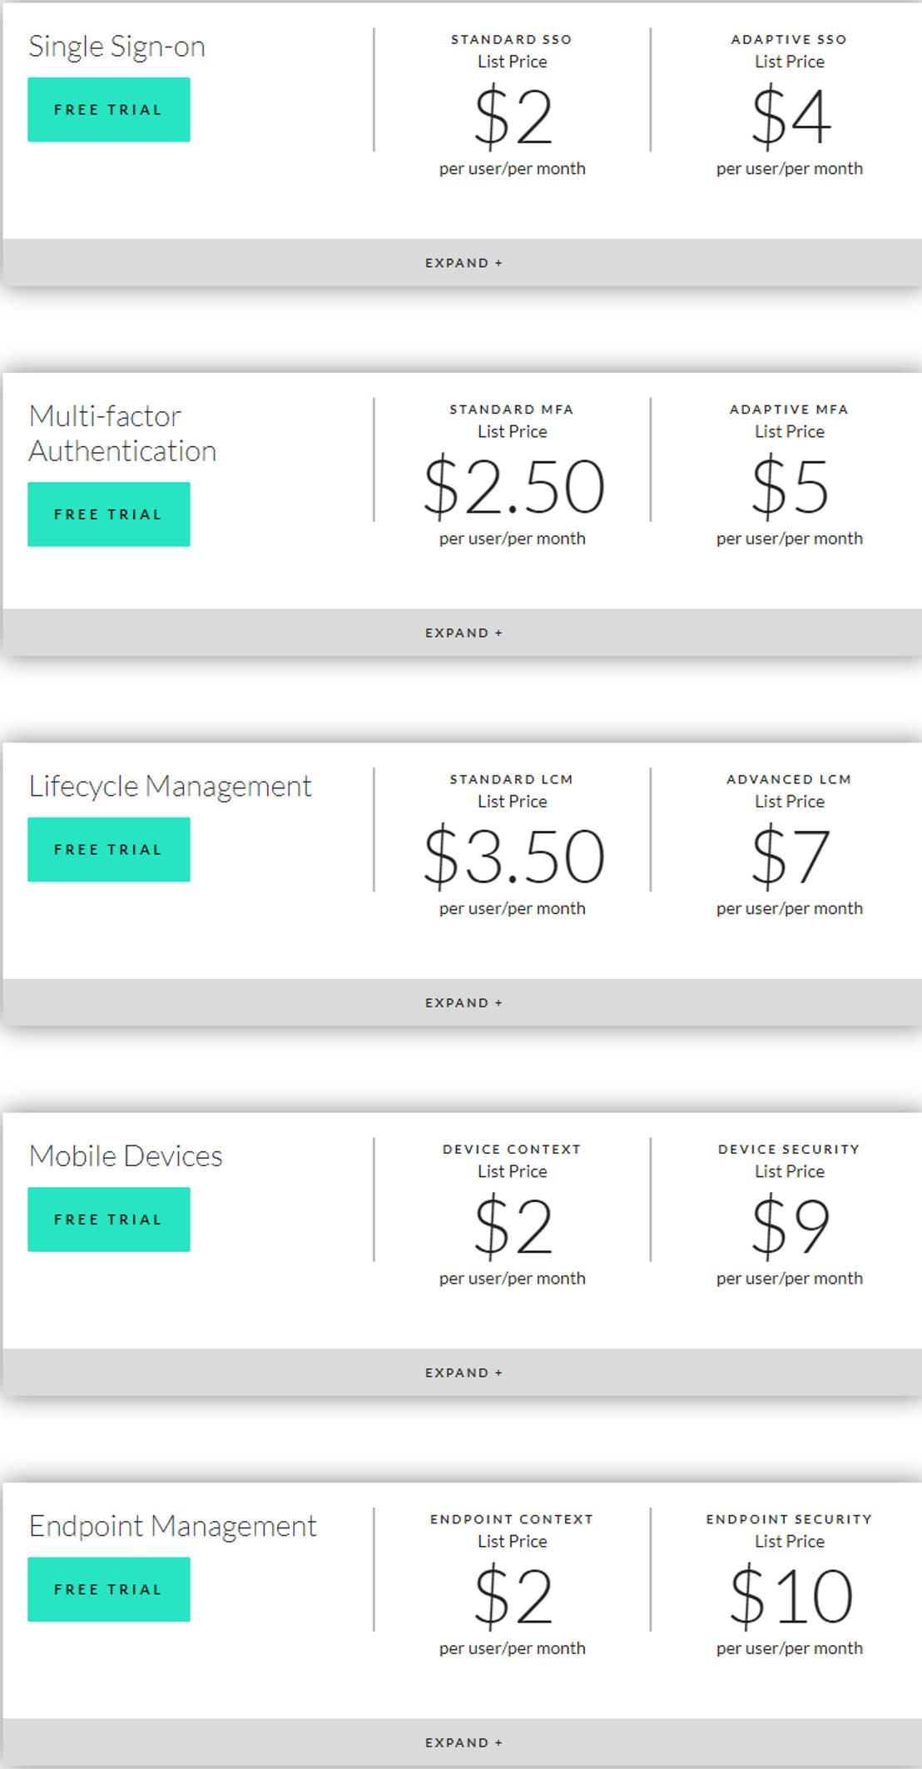Image resolution: width=922 pixels, height=1769 pixels.
Task: Select the Device Security $9 price
Action: coord(788,1228)
